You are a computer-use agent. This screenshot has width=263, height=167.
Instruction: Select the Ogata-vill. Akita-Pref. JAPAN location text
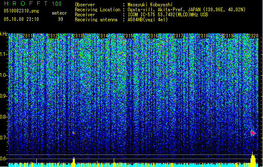pos(186,10)
